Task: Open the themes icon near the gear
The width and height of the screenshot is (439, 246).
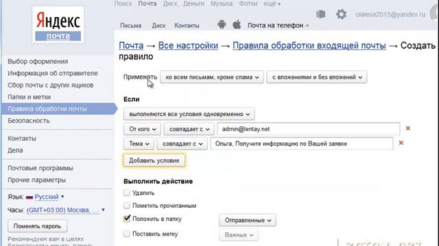Action: tap(320, 14)
